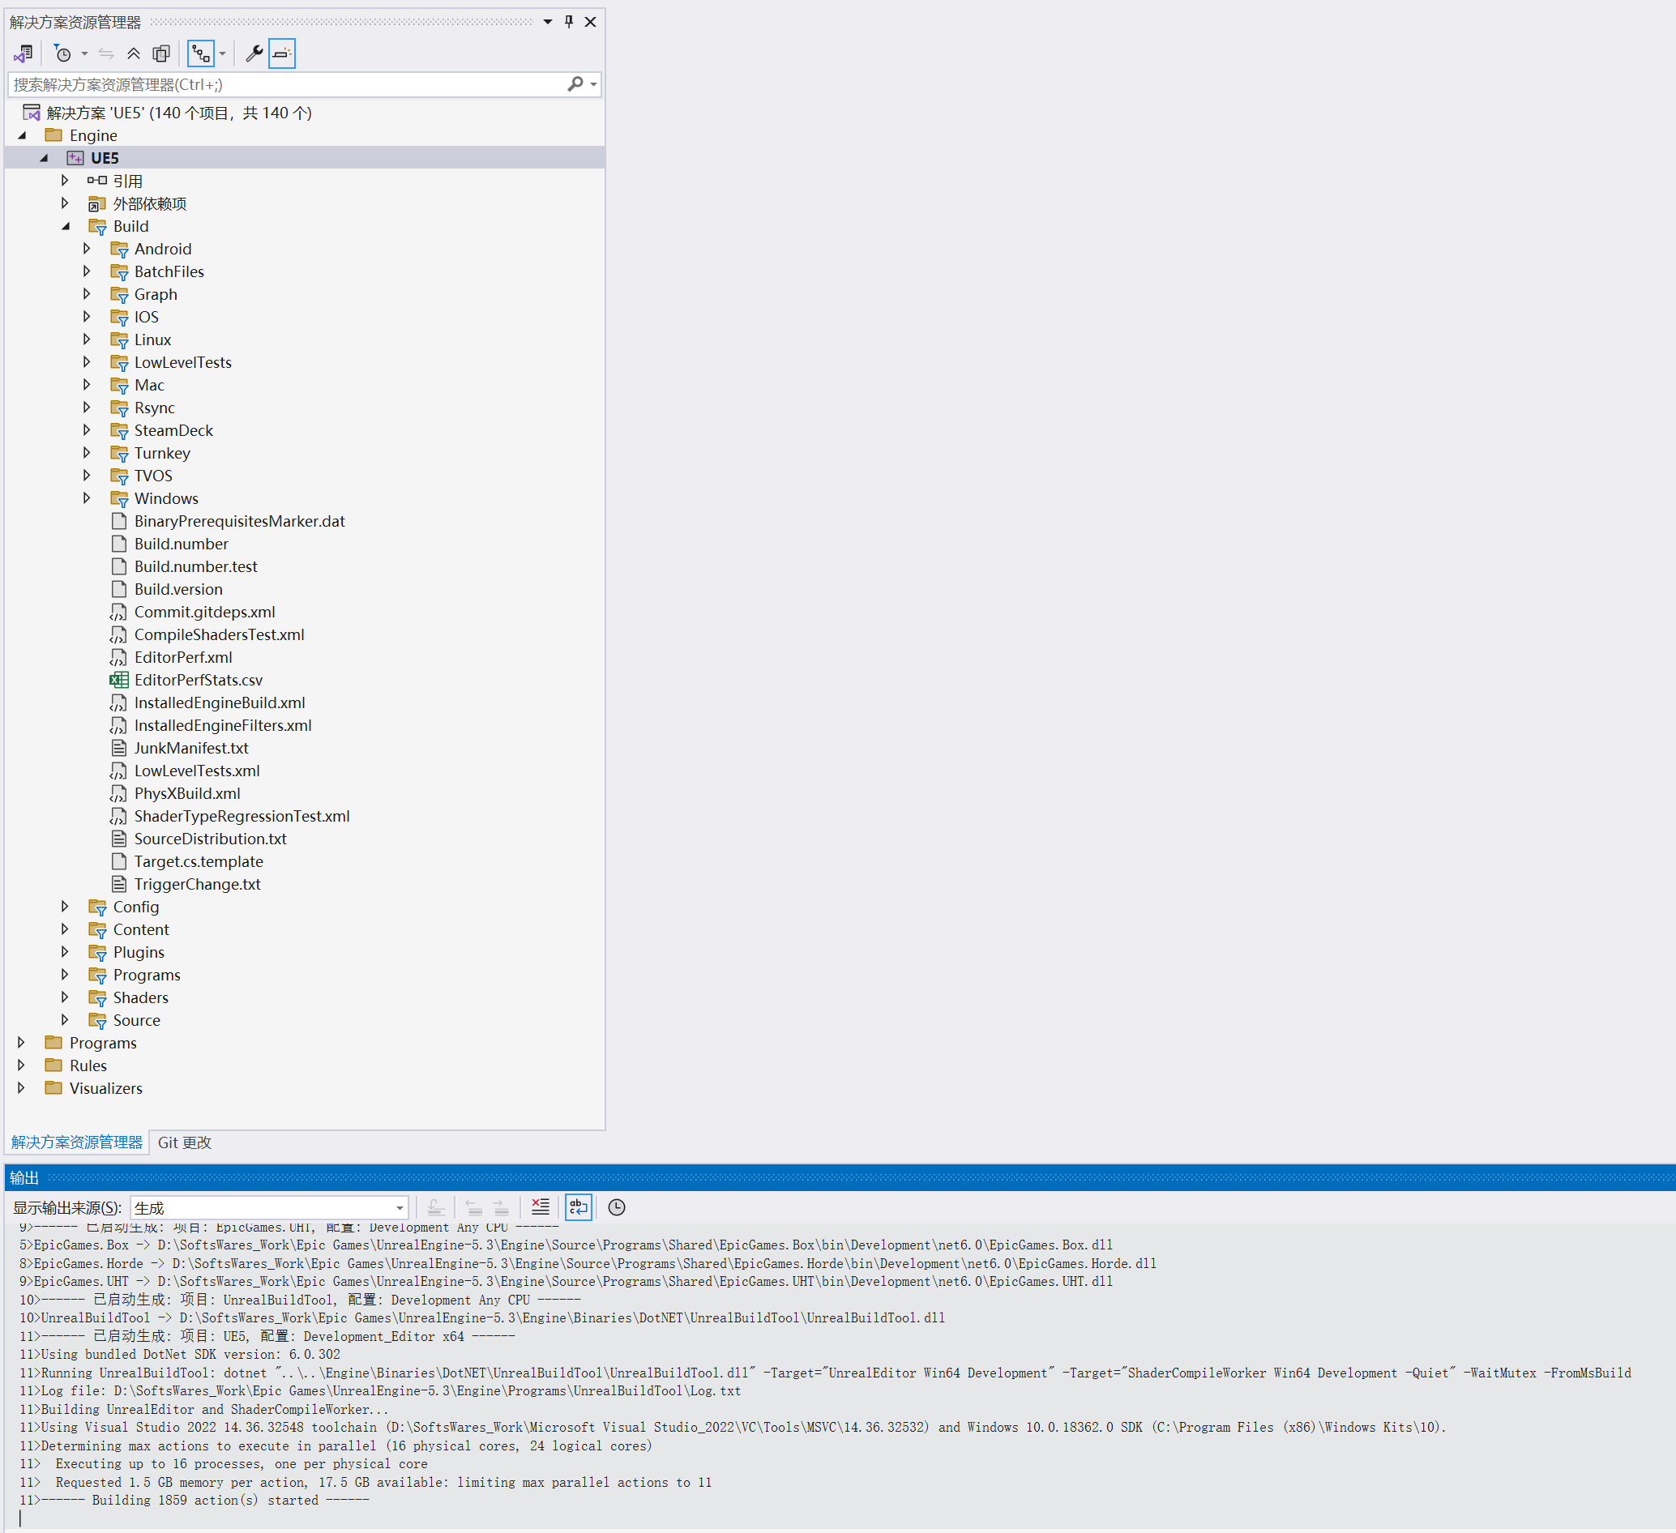
Task: Select the 解决方案资源管理器 bottom tab
Action: [x=76, y=1142]
